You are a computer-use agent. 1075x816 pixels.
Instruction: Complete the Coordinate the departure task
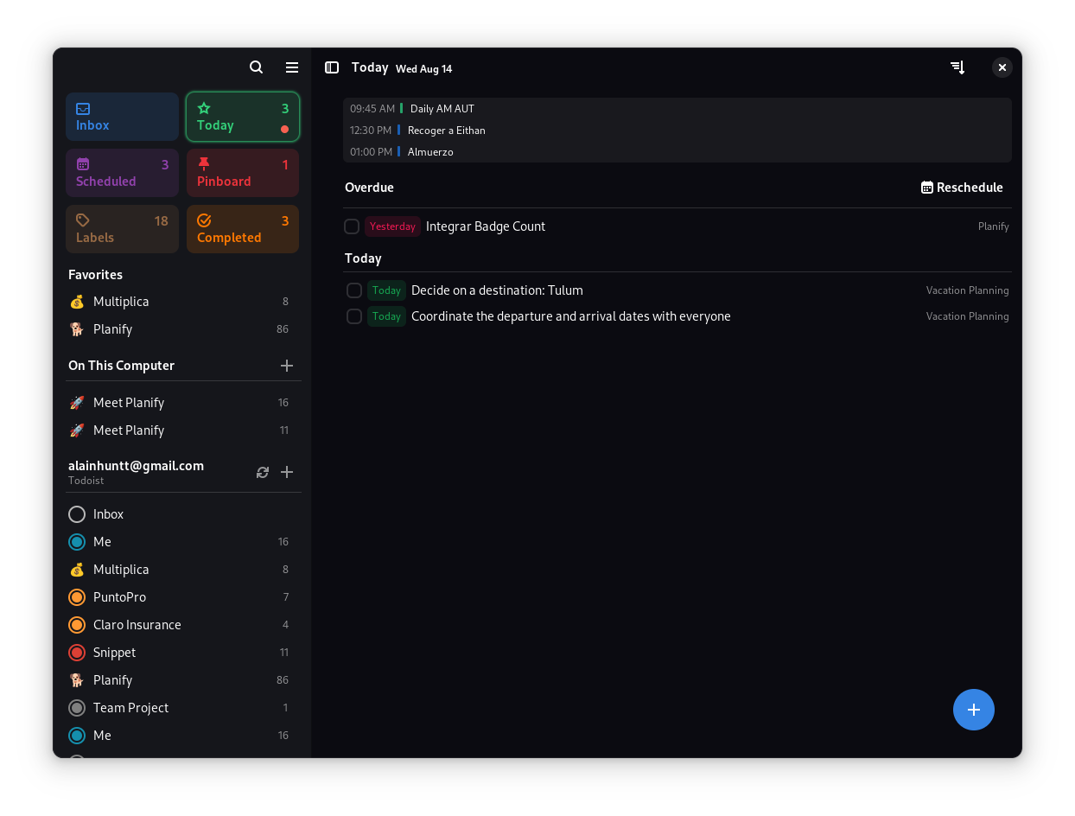tap(353, 316)
